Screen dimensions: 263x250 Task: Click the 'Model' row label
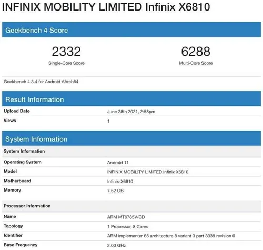10,171
